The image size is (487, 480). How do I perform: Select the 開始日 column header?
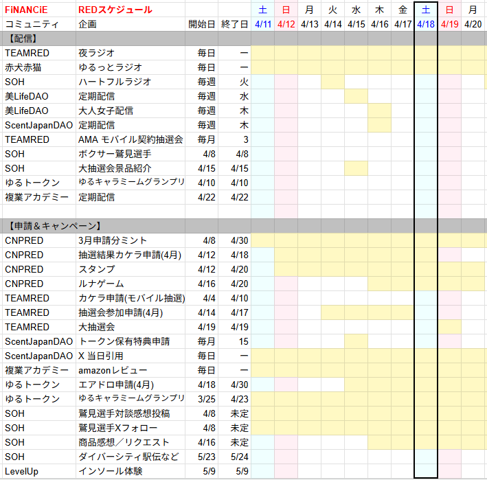coord(201,24)
